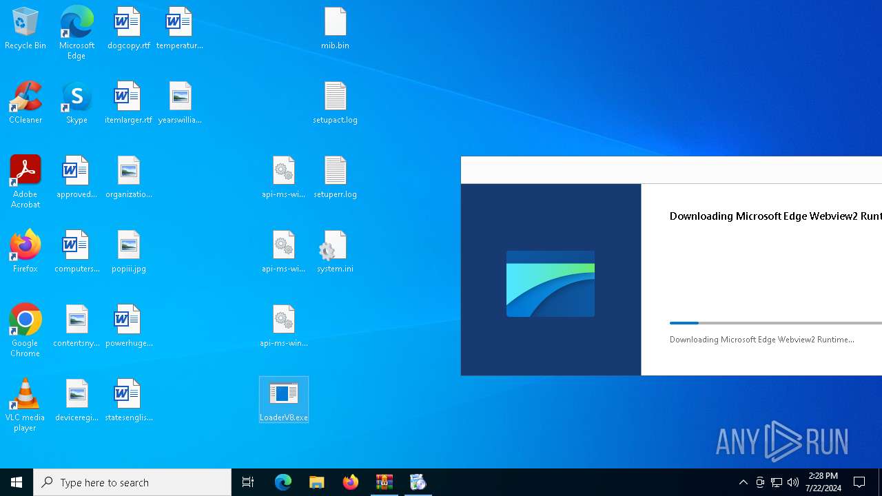Select the CCleaner desktop shortcut
This screenshot has height=496, width=882.
(x=25, y=103)
